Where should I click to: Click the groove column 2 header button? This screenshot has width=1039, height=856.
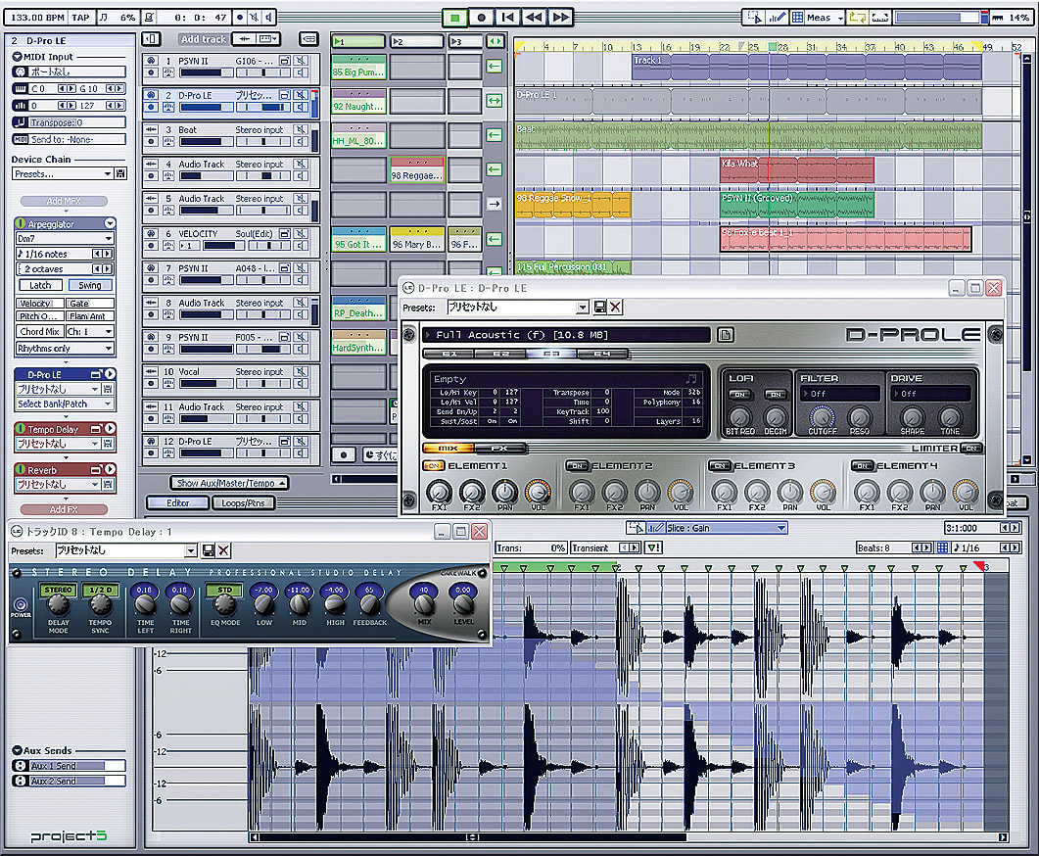coord(416,41)
